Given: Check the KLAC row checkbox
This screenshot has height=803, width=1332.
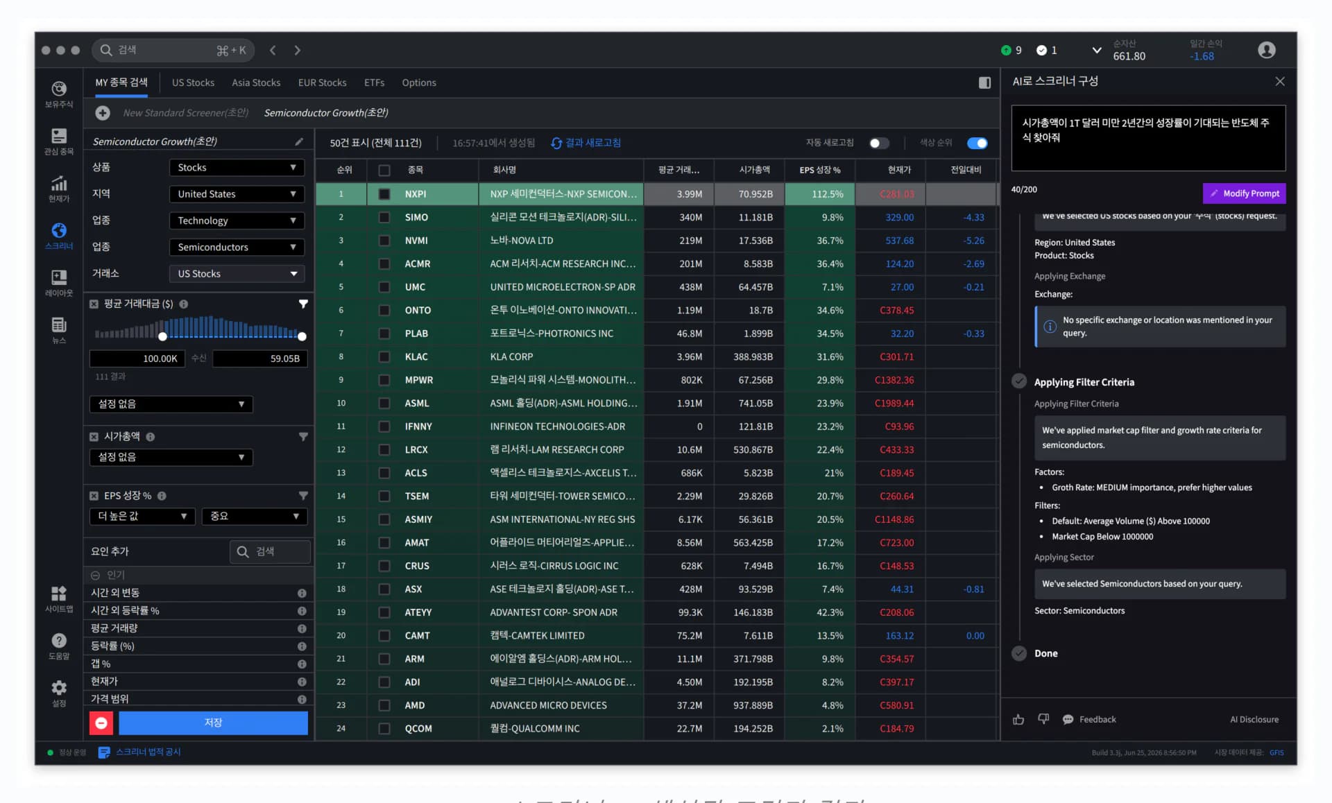Looking at the screenshot, I should [x=384, y=356].
